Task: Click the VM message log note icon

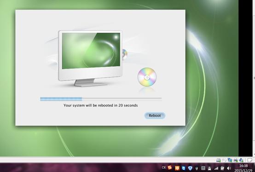Action: click(249, 160)
